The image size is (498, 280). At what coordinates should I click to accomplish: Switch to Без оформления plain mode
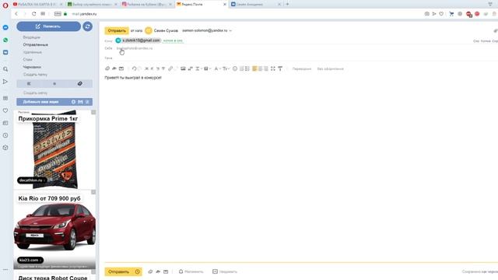330,69
